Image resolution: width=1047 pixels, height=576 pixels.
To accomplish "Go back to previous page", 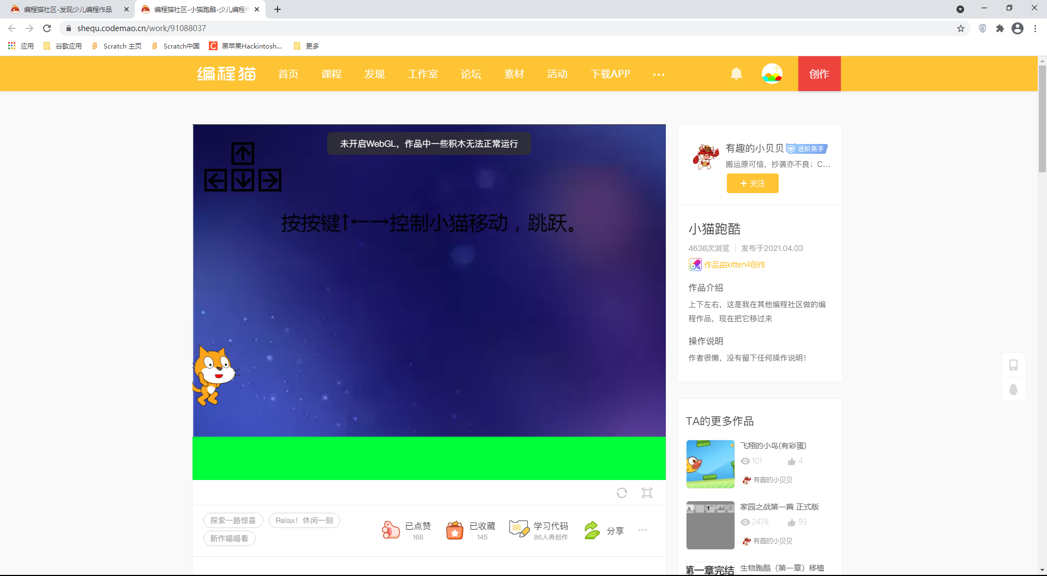I will point(12,28).
